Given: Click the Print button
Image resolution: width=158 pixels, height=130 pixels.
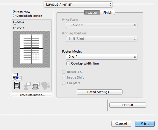Looking at the screenshot, I should tap(144, 123).
